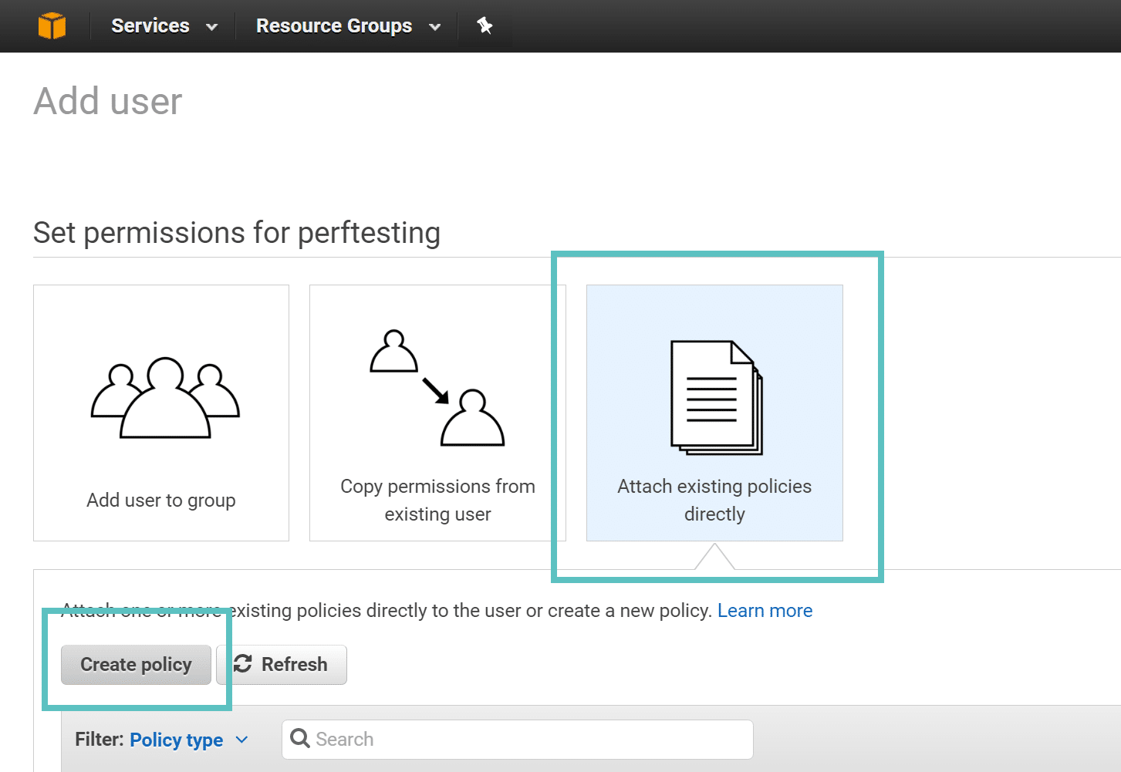This screenshot has width=1121, height=772.
Task: Select the Add user to group option
Action: pyautogui.click(x=161, y=413)
